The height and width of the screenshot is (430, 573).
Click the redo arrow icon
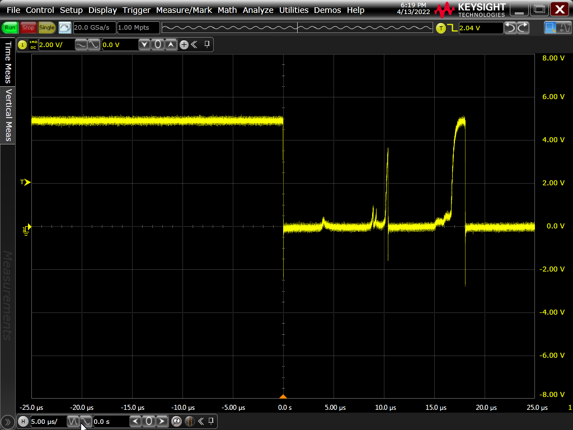[523, 28]
